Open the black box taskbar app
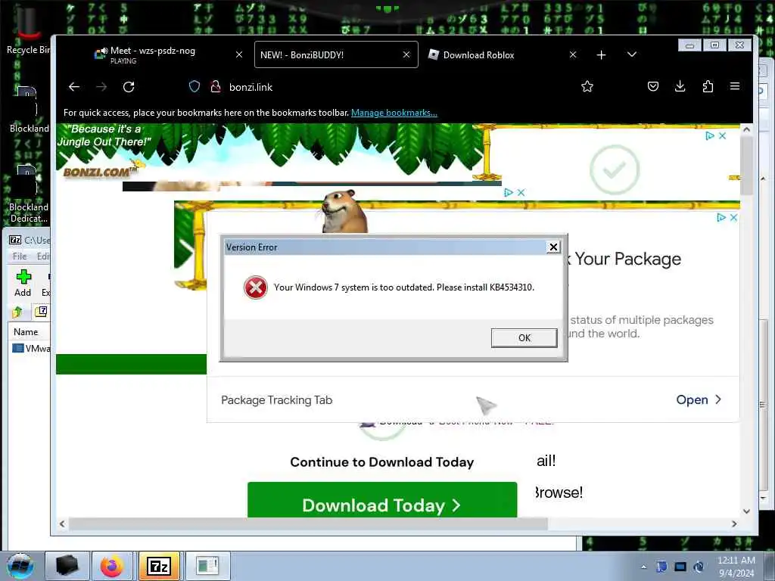The width and height of the screenshot is (775, 581). (67, 566)
